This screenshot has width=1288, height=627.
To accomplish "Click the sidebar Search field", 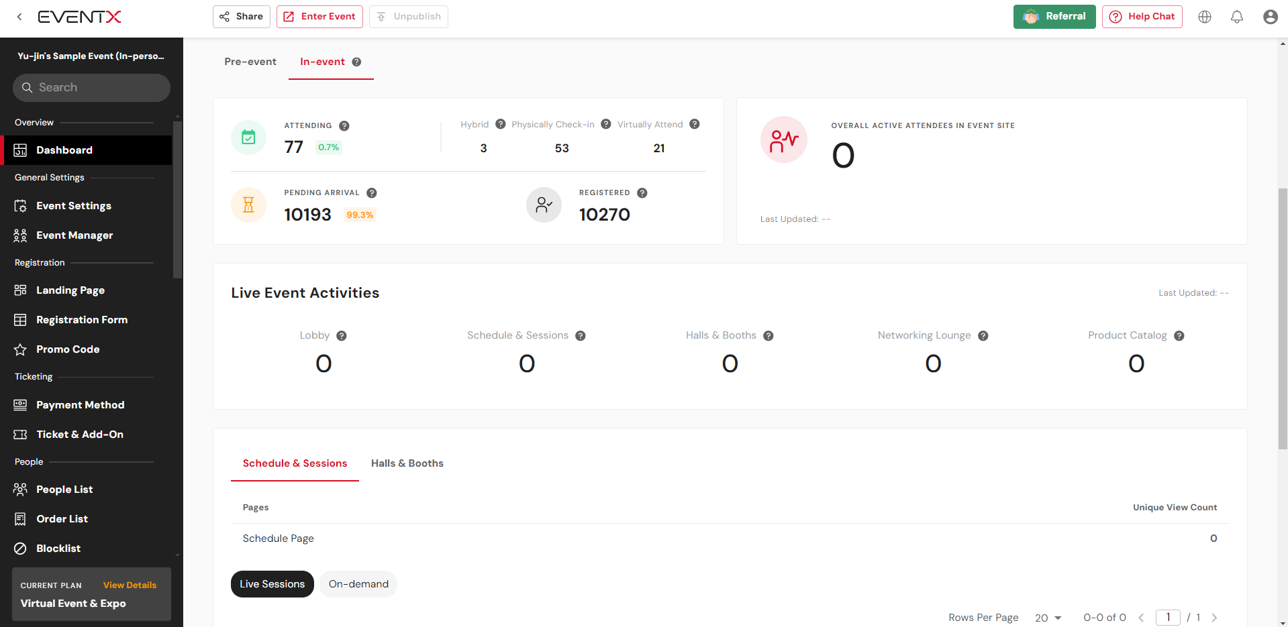I will [91, 88].
